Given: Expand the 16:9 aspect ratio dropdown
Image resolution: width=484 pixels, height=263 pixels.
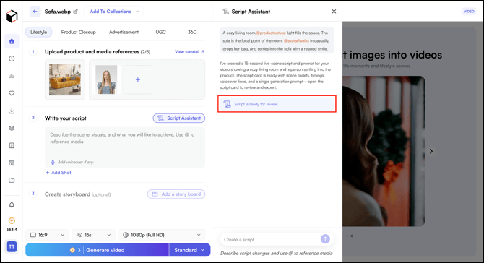Looking at the screenshot, I should pos(48,235).
